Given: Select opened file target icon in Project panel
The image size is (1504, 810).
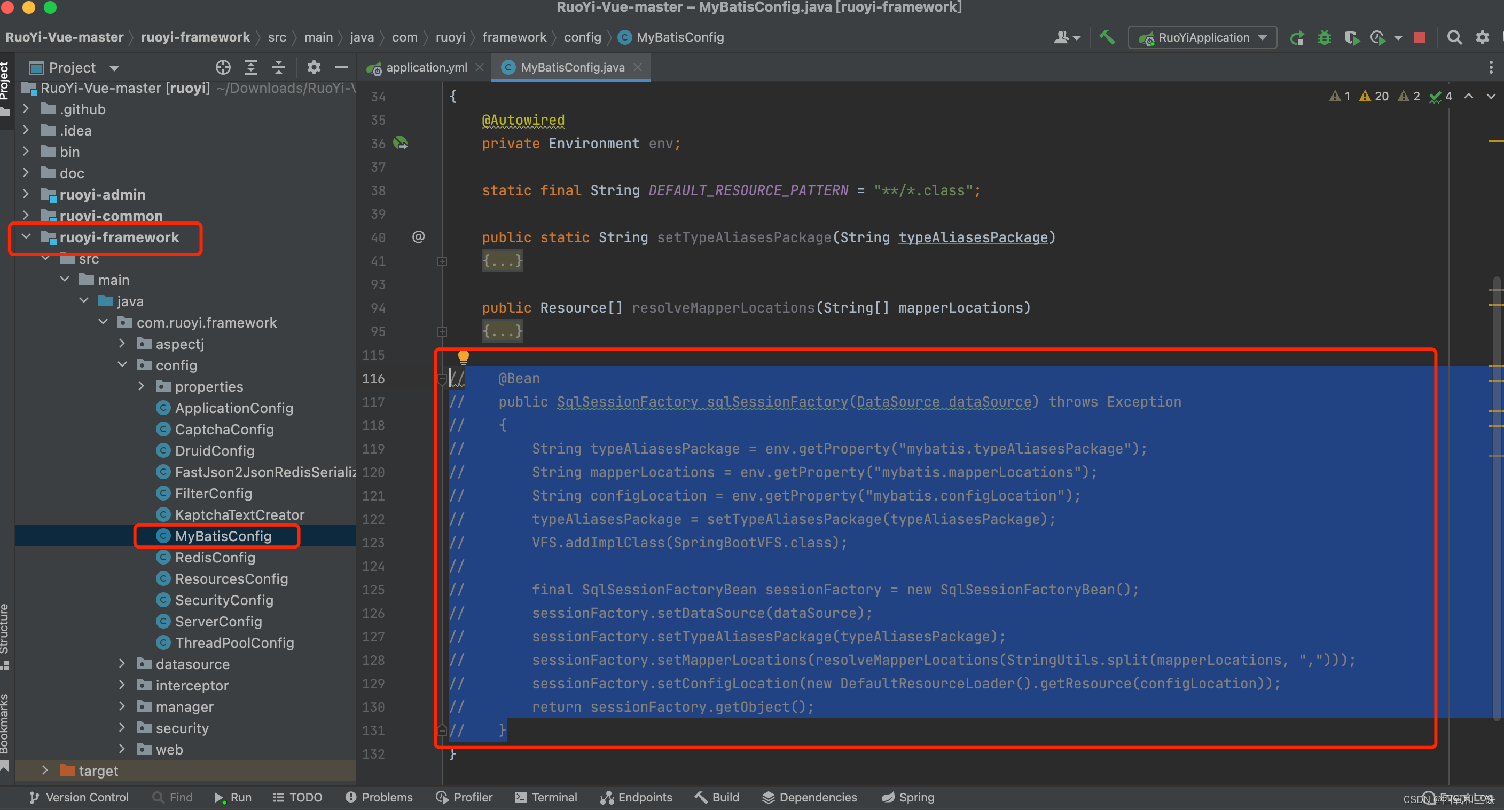Looking at the screenshot, I should (222, 68).
